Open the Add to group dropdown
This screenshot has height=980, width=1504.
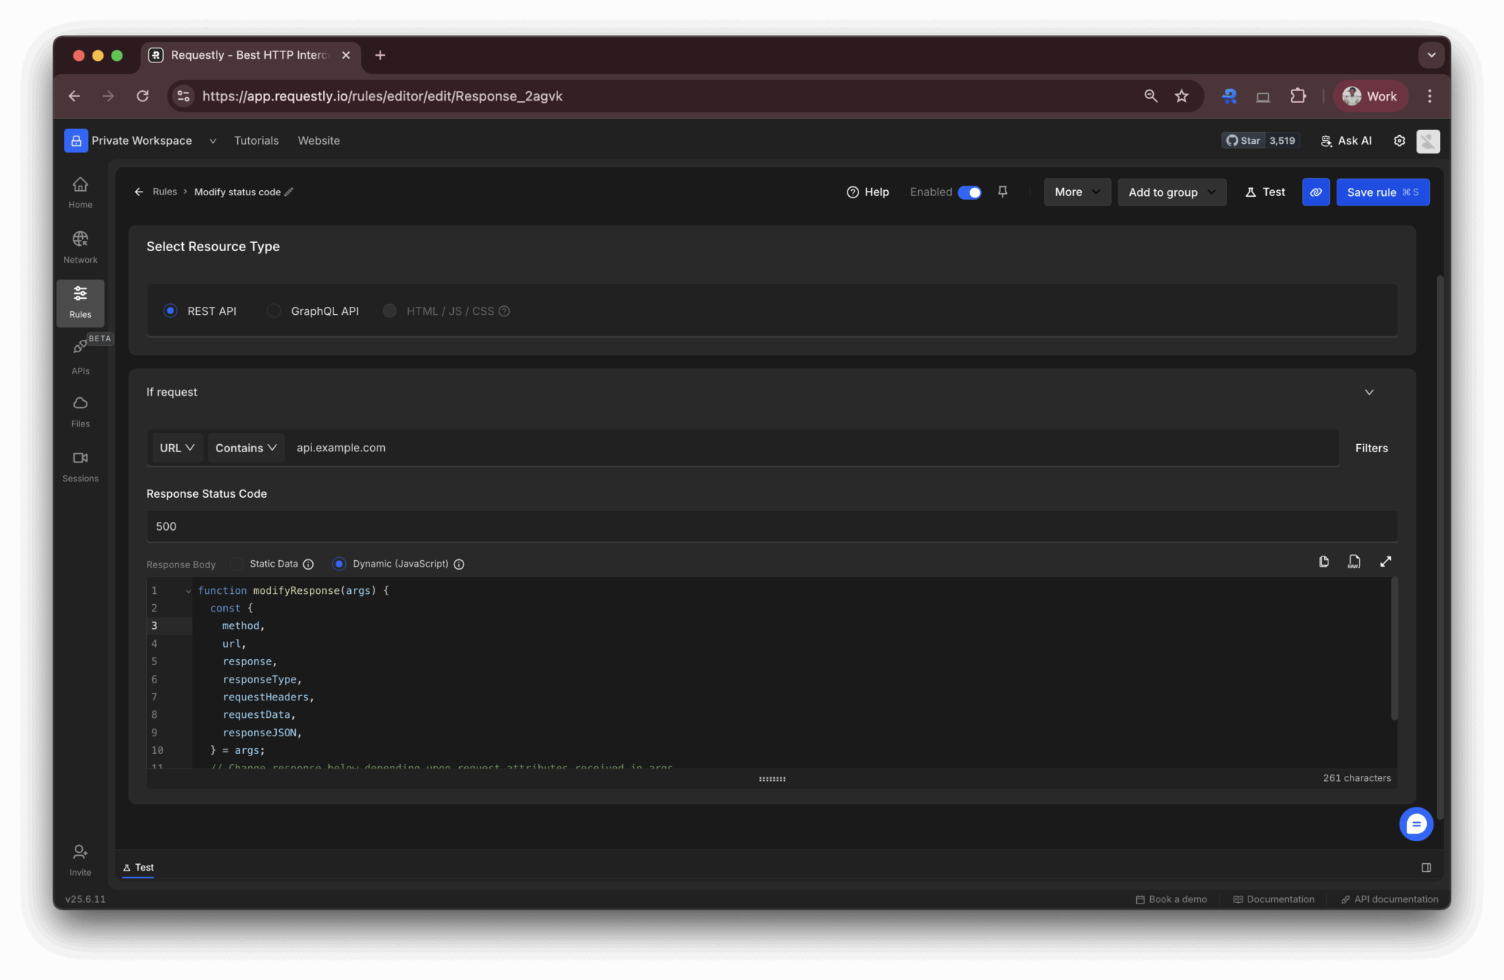point(1171,192)
